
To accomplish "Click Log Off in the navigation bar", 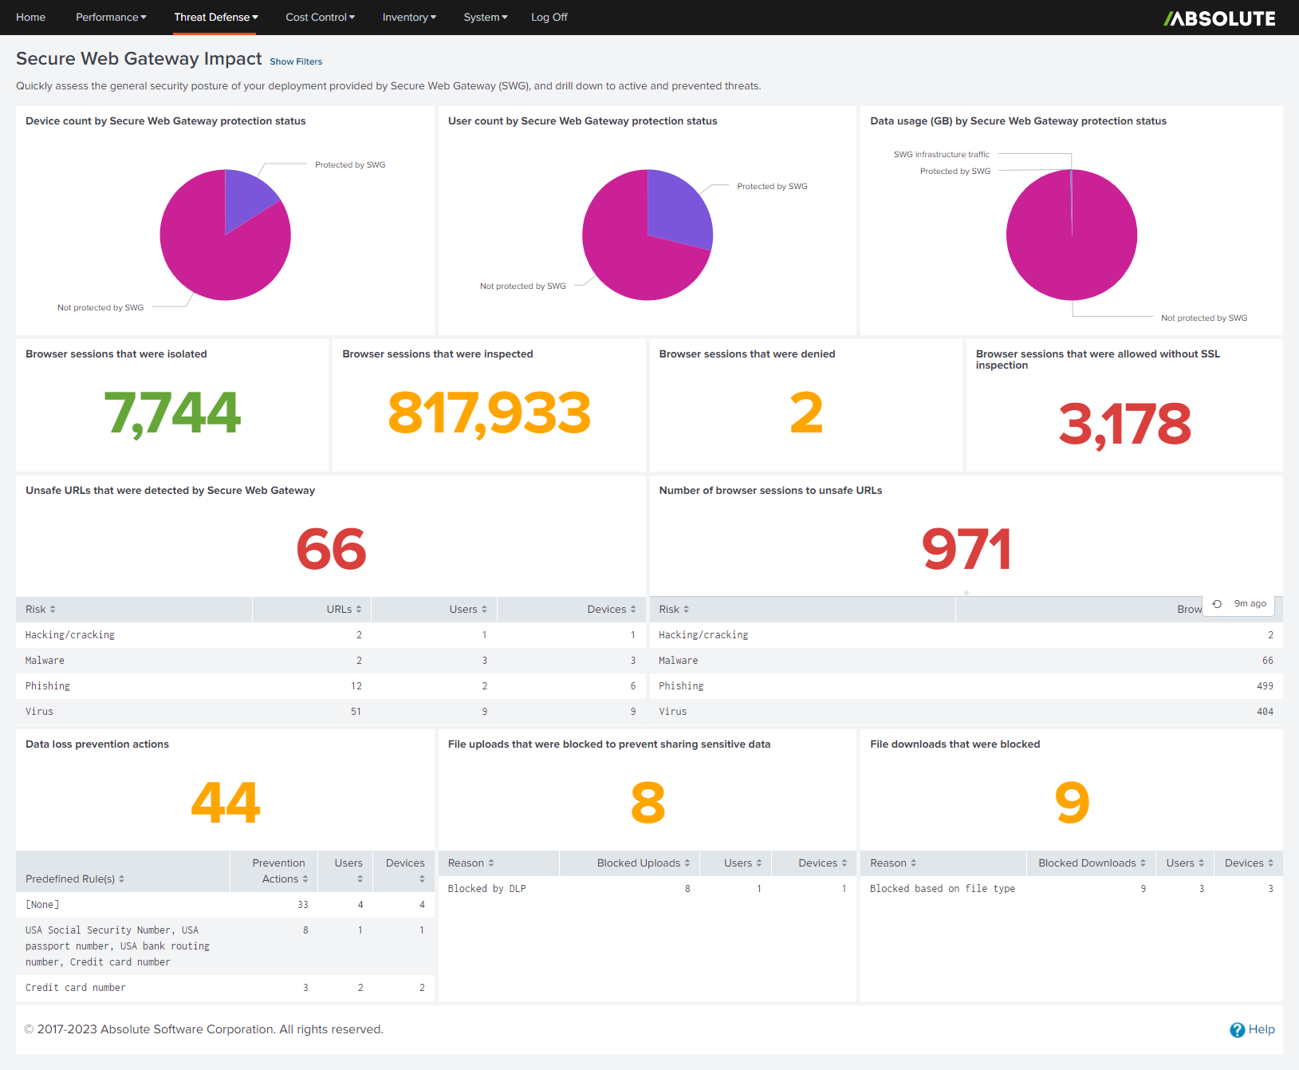I will coord(549,18).
